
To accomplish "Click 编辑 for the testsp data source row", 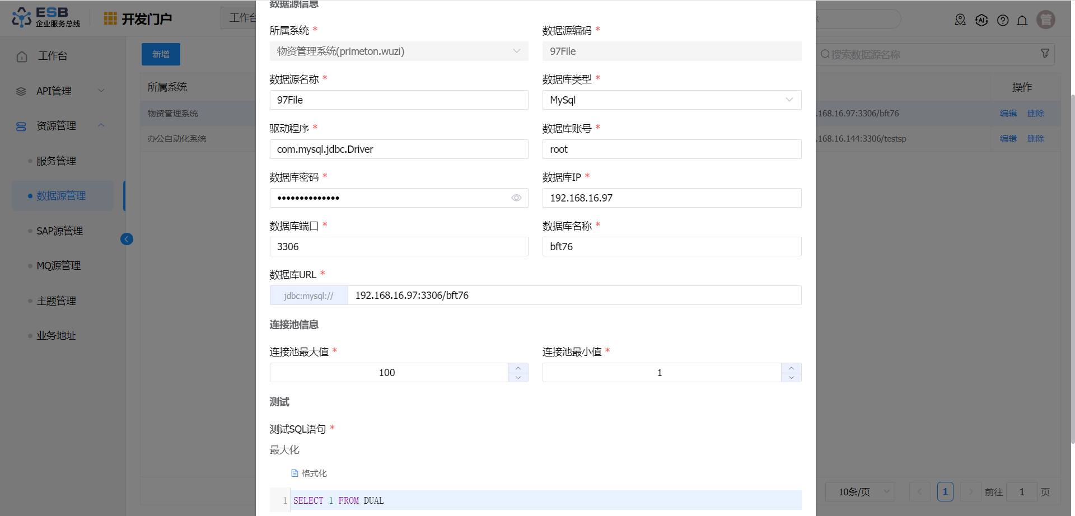I will [x=1008, y=139].
